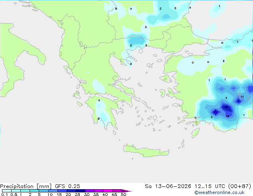Click the 'Precipitation [mm] GFS 0.25' title text
This screenshot has height=196, width=253.
click(40, 186)
